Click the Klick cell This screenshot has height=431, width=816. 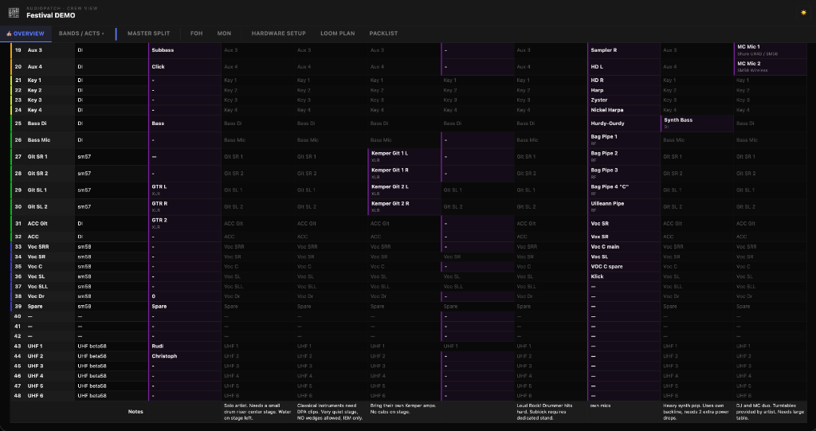[624, 276]
